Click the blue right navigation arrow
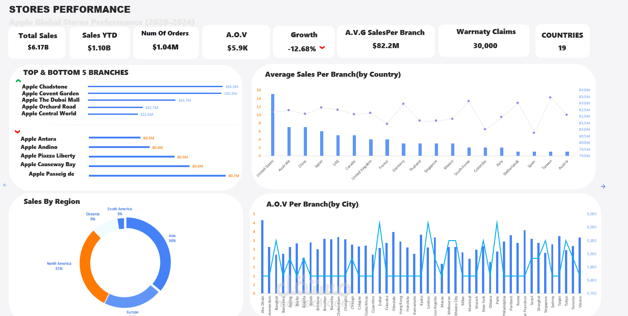 tap(603, 186)
